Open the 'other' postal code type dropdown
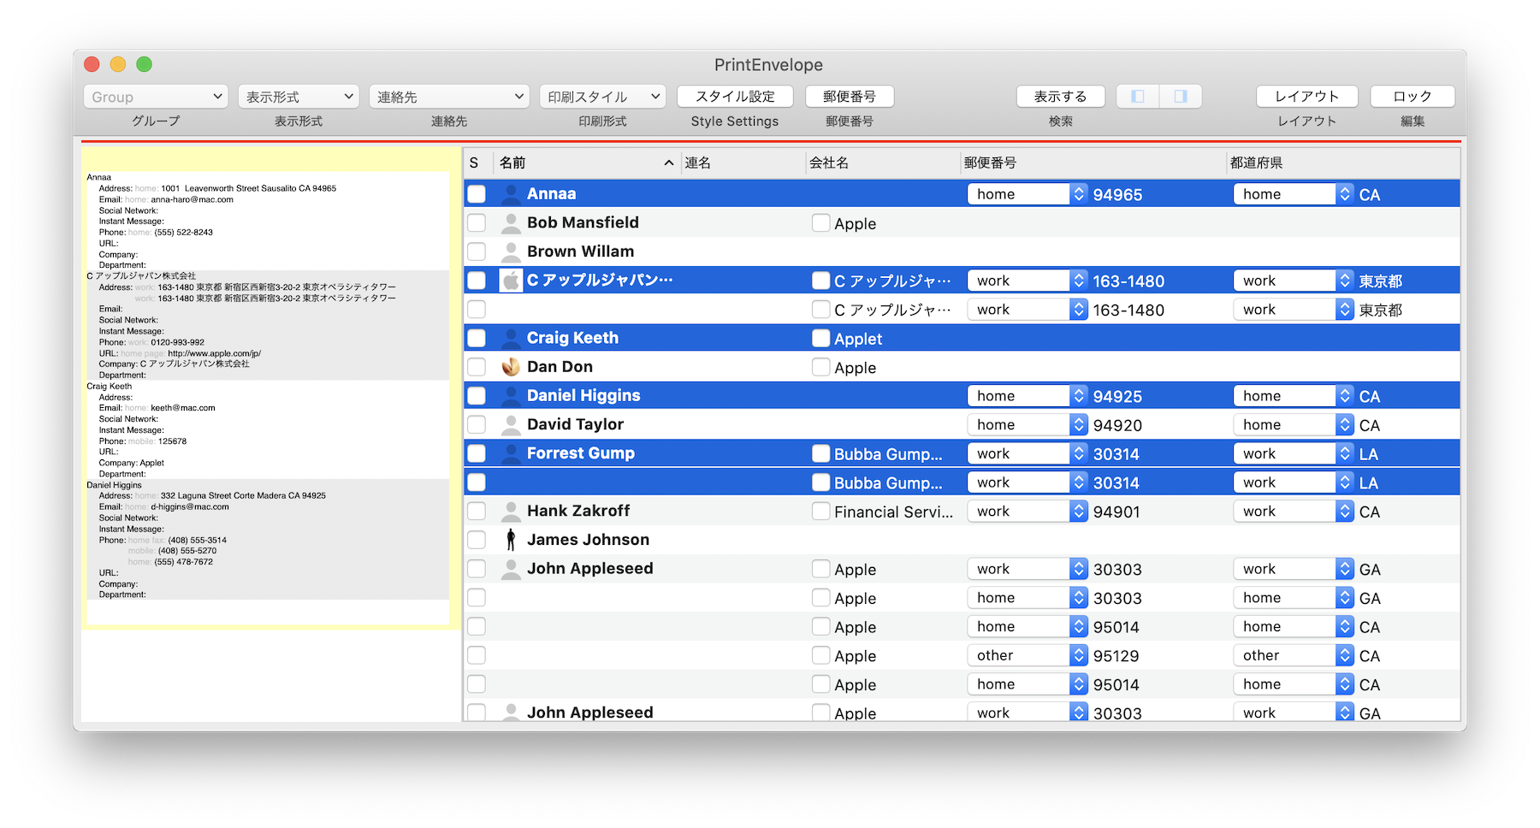This screenshot has height=828, width=1540. (1027, 655)
